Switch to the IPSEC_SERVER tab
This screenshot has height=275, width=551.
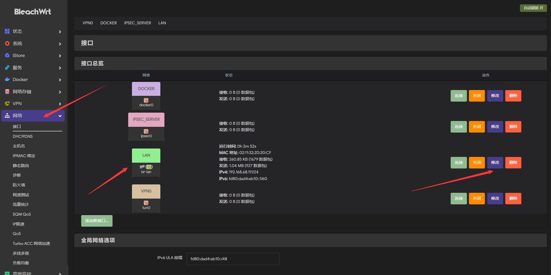click(137, 23)
